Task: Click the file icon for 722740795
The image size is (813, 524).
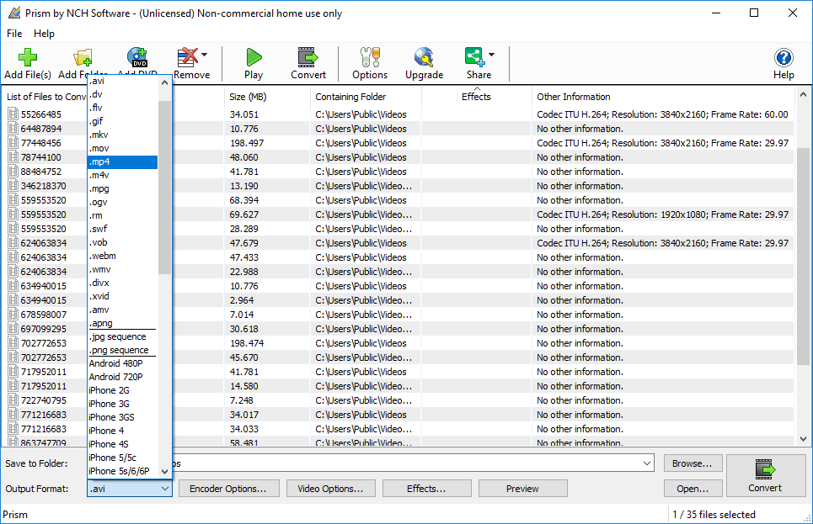Action: 13,400
